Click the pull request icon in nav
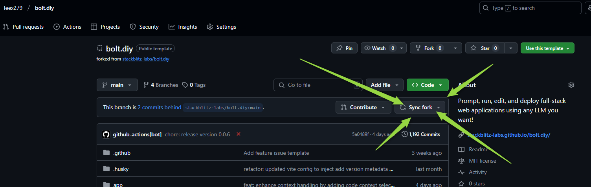This screenshot has height=187, width=591. pos(6,27)
